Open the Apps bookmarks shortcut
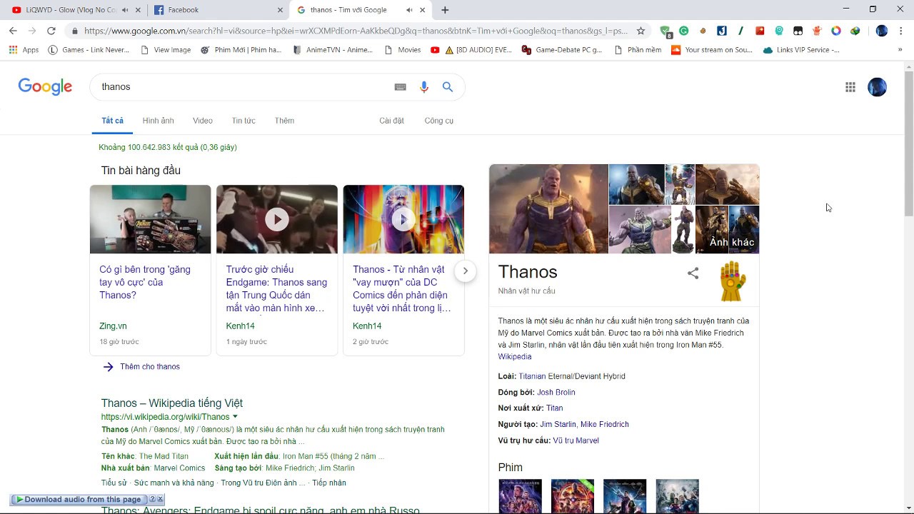914x514 pixels. [x=24, y=50]
